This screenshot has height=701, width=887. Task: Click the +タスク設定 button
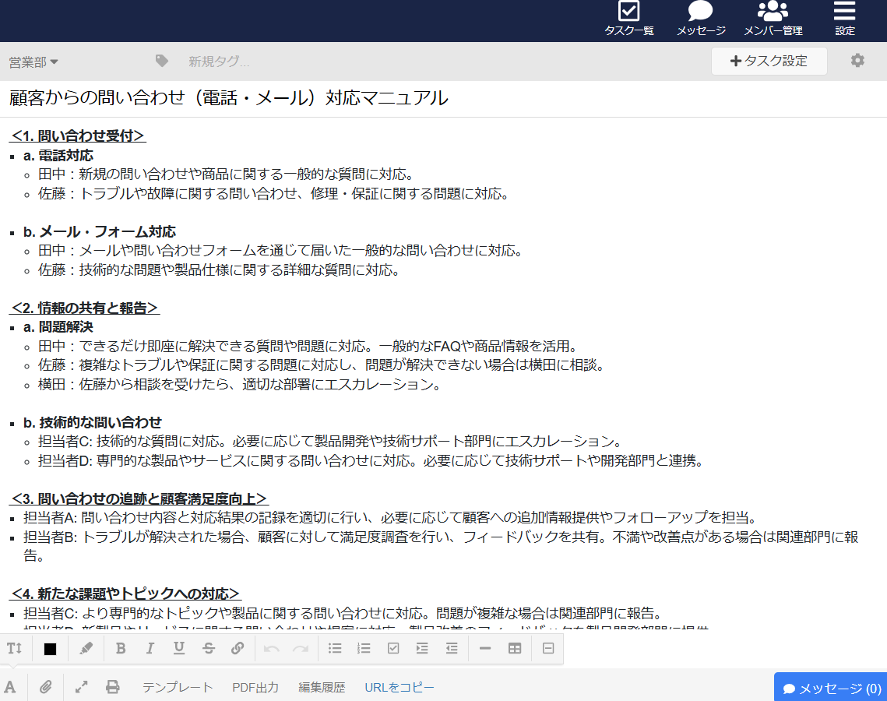tap(769, 61)
